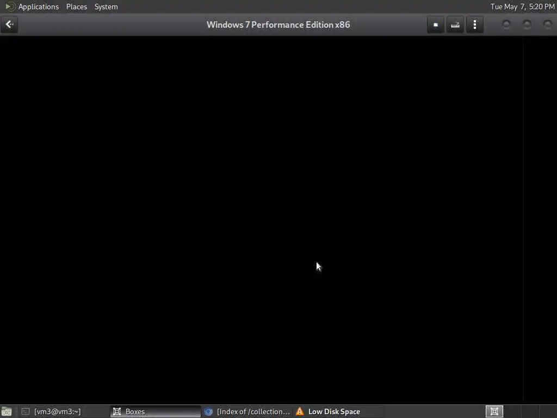Click the distro logo beside Applications menu

pyautogui.click(x=10, y=7)
